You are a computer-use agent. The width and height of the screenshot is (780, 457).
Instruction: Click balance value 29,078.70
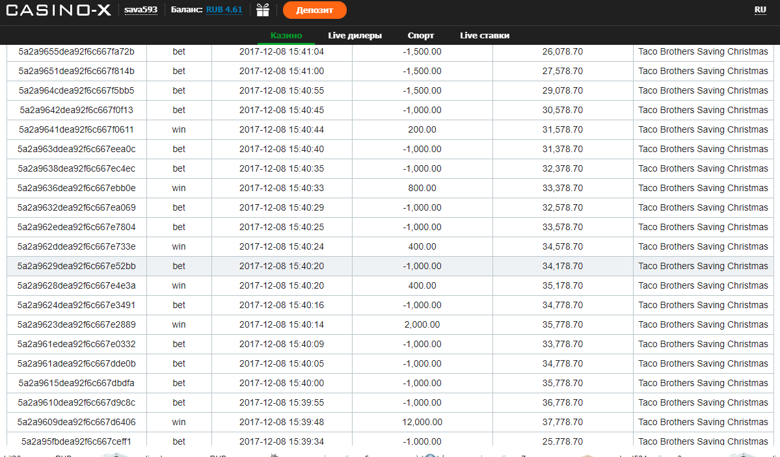click(x=563, y=90)
